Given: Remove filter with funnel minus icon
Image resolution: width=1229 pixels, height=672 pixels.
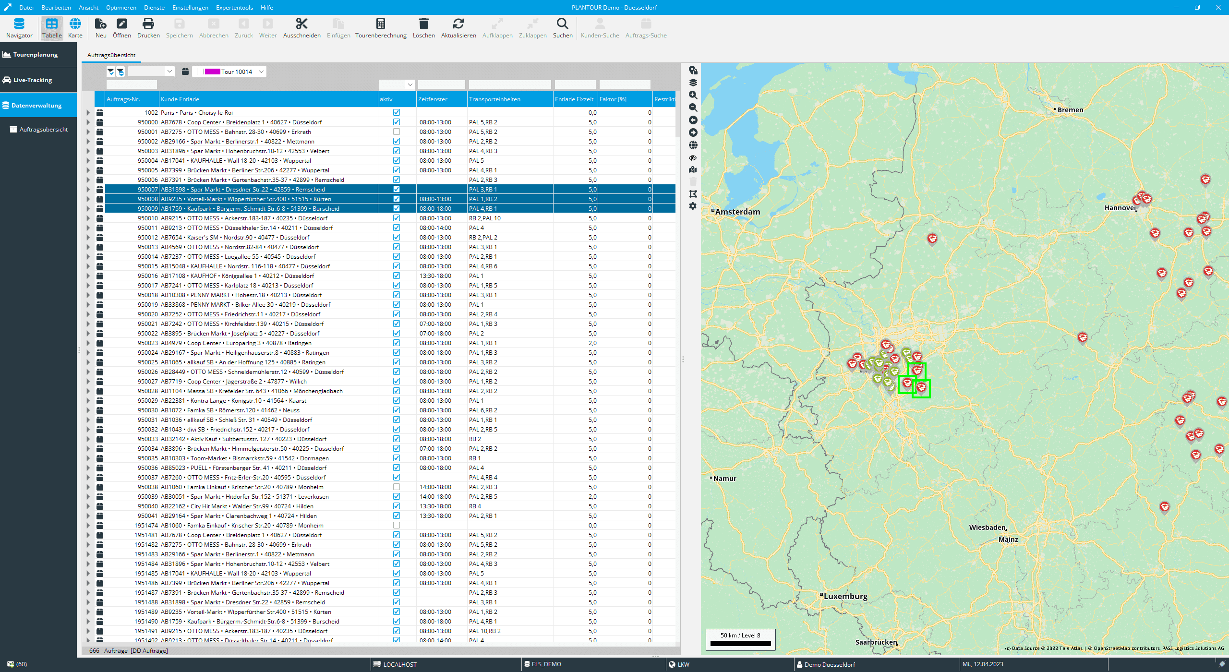Looking at the screenshot, I should tap(120, 72).
